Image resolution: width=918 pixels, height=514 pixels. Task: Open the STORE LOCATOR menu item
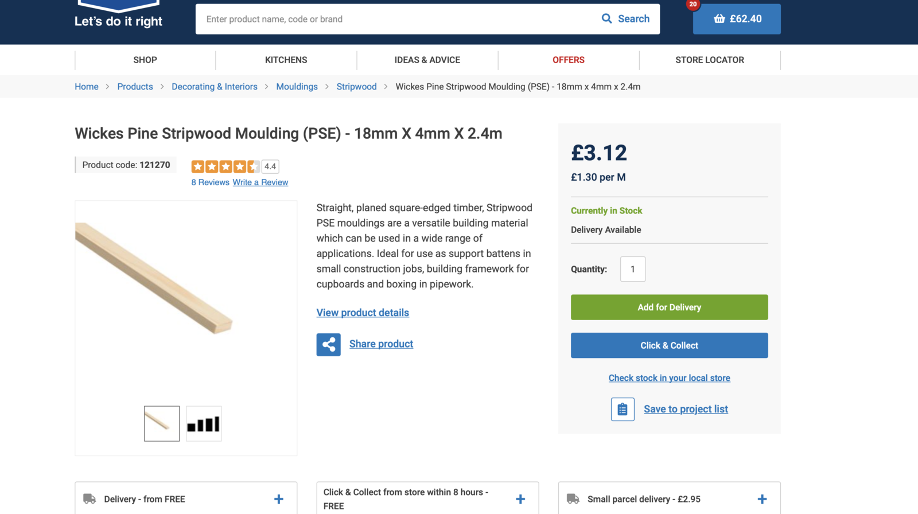pos(709,60)
